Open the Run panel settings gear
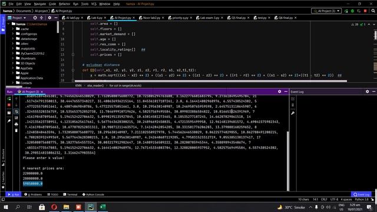 (279, 92)
